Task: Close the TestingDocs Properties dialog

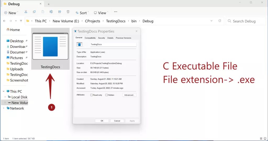Action: coord(136,31)
